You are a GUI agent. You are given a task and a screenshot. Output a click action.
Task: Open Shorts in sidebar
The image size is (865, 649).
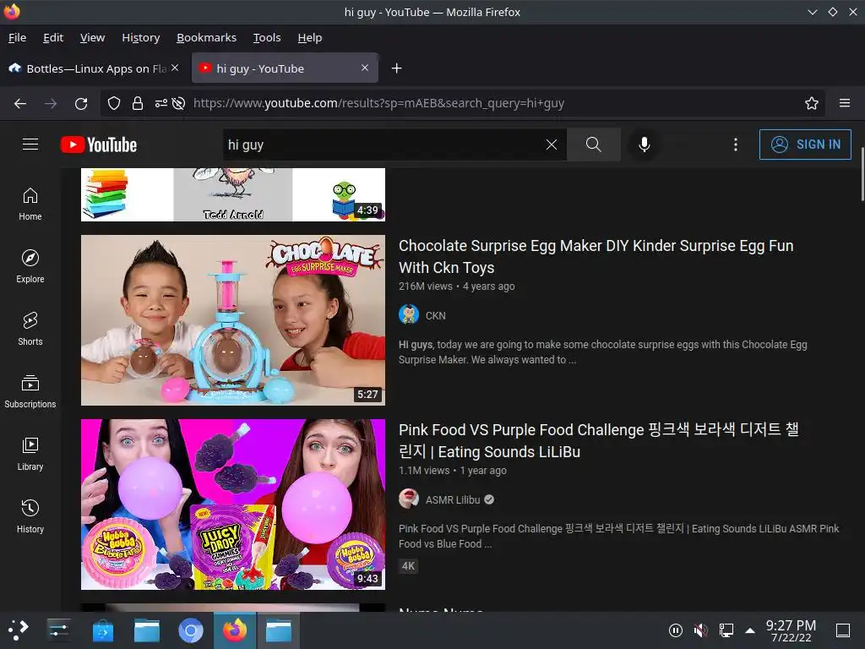tap(30, 329)
